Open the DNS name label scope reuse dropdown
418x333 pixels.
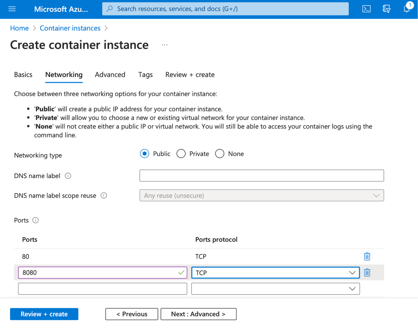377,195
